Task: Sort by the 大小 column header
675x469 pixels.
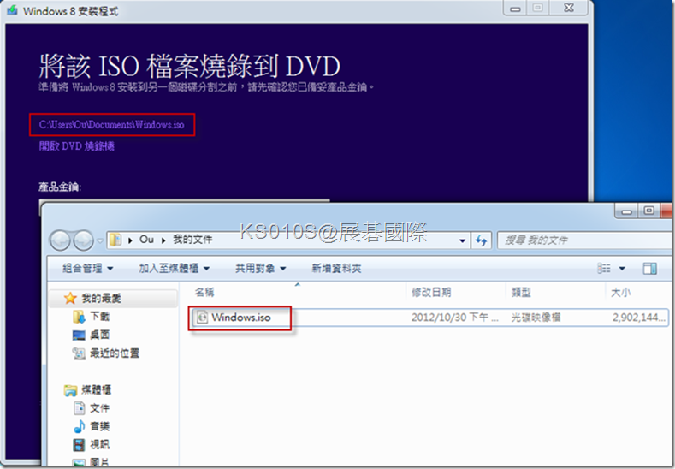Action: [x=620, y=293]
